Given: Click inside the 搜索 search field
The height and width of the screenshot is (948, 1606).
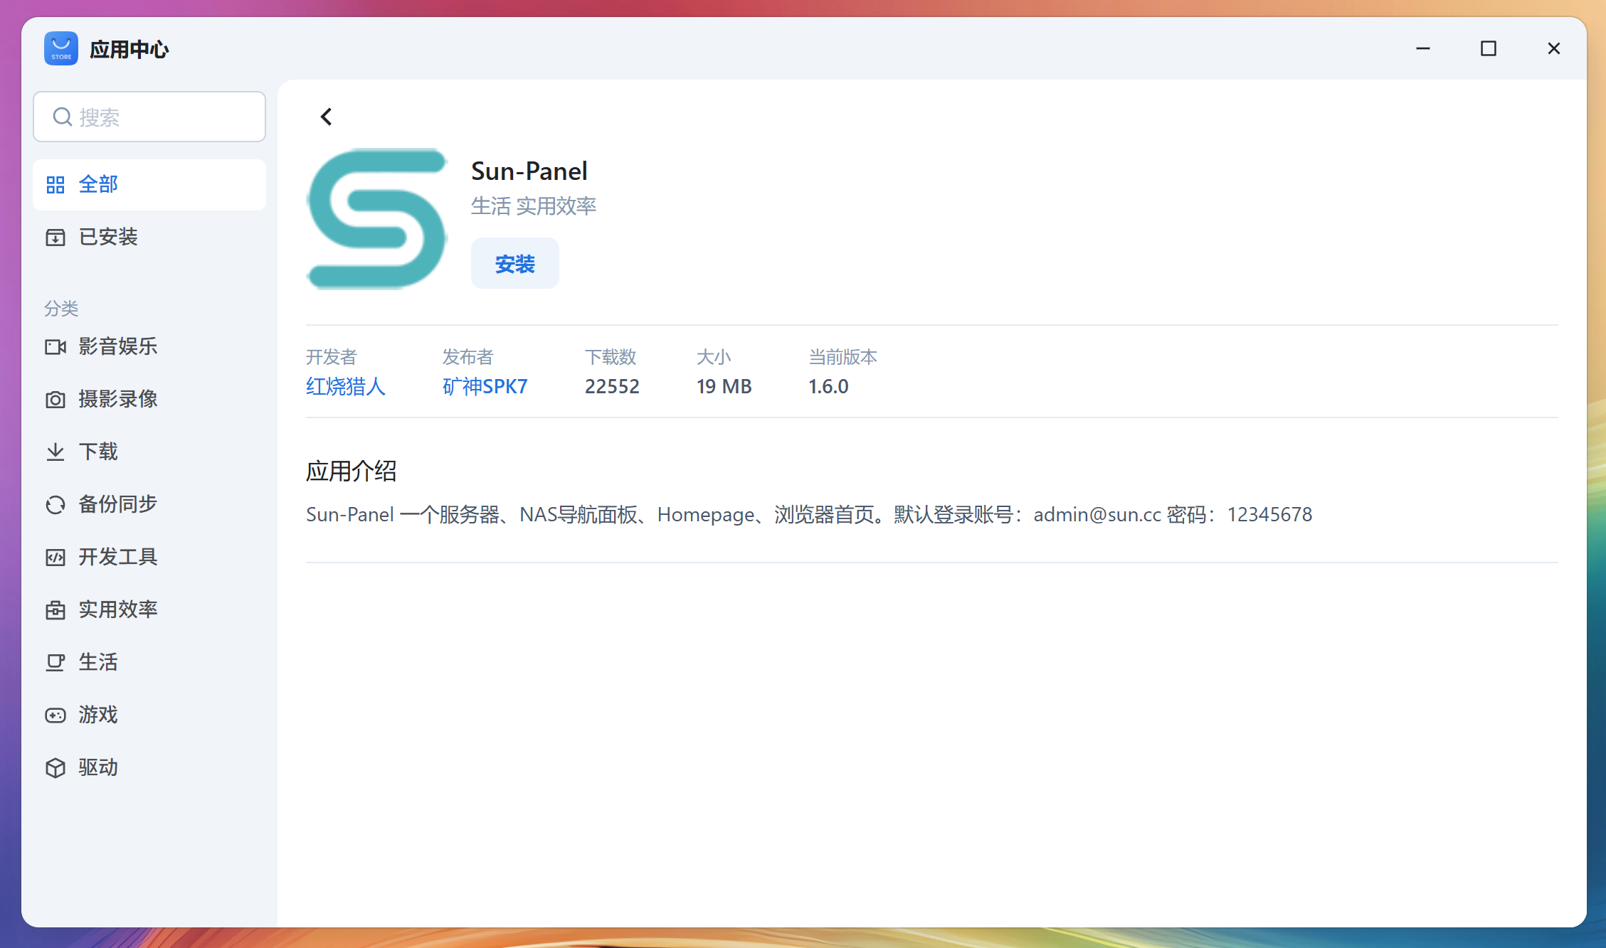Looking at the screenshot, I should click(x=149, y=117).
